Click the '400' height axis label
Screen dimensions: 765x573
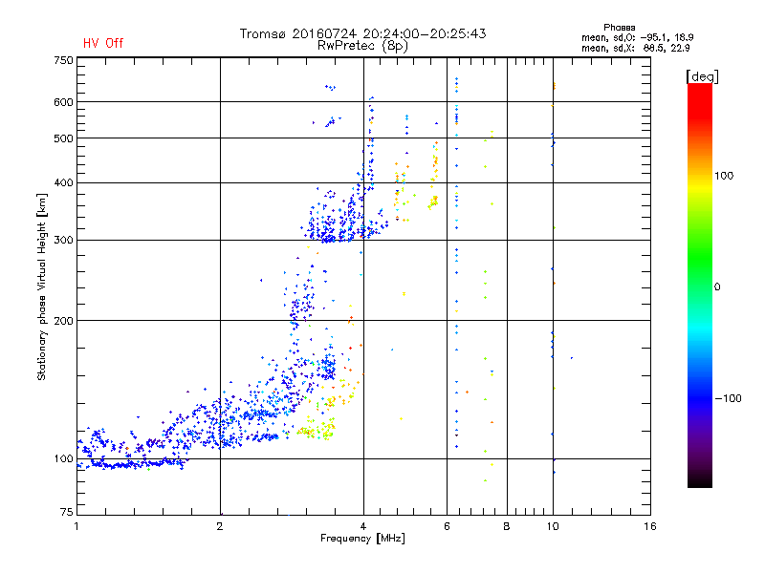(x=63, y=183)
